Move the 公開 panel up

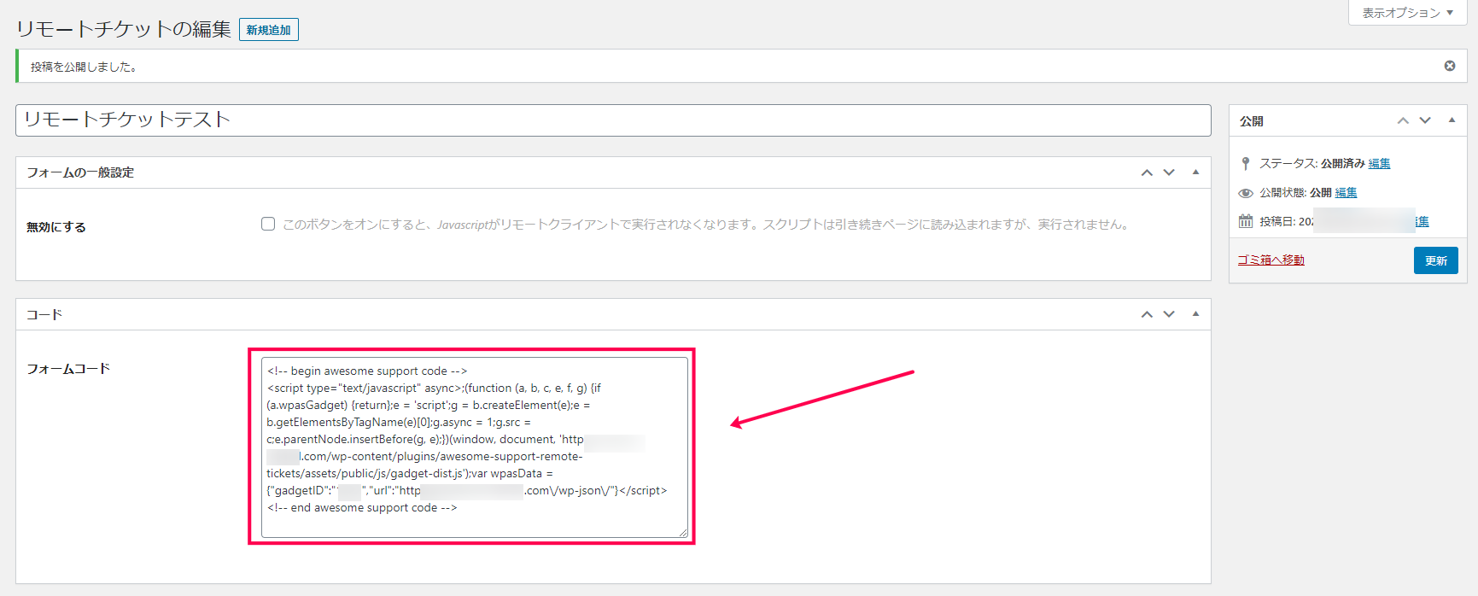click(1403, 120)
